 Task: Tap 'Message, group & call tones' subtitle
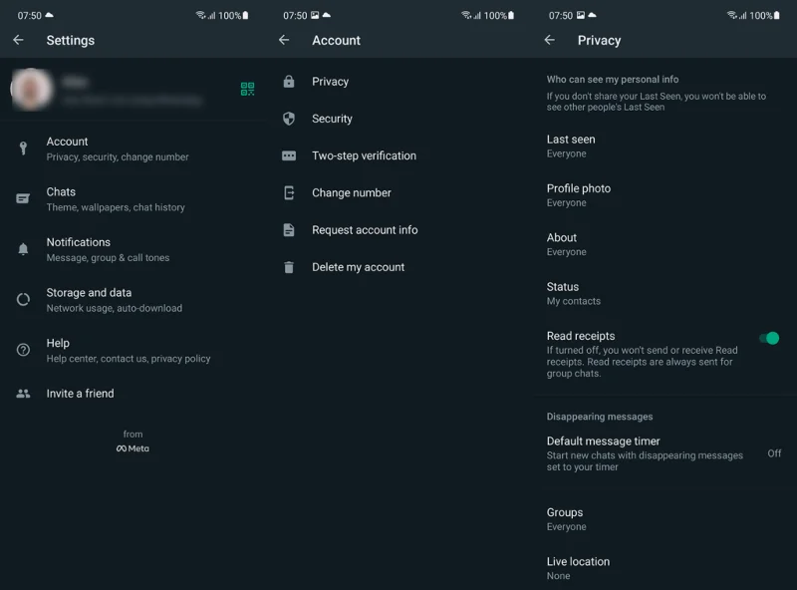108,258
